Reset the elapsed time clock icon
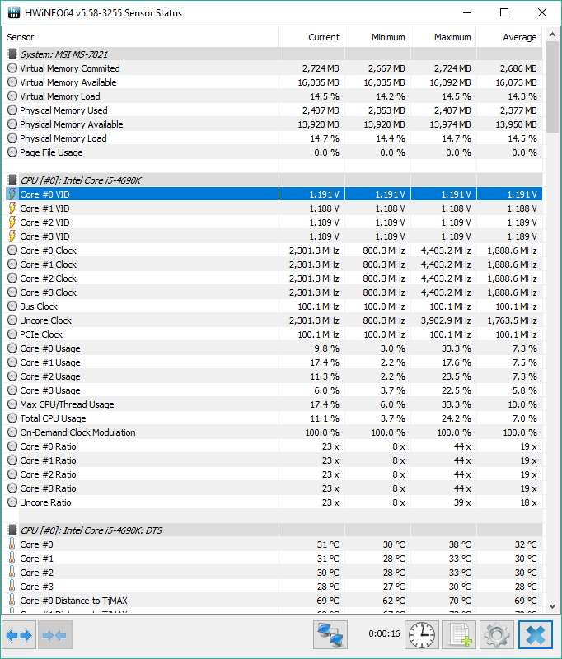562x659 pixels. point(422,635)
